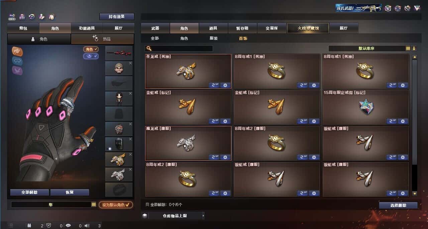Open the character name list dropdown
Image resolution: width=428 pixels, height=229 pixels.
coord(94,205)
